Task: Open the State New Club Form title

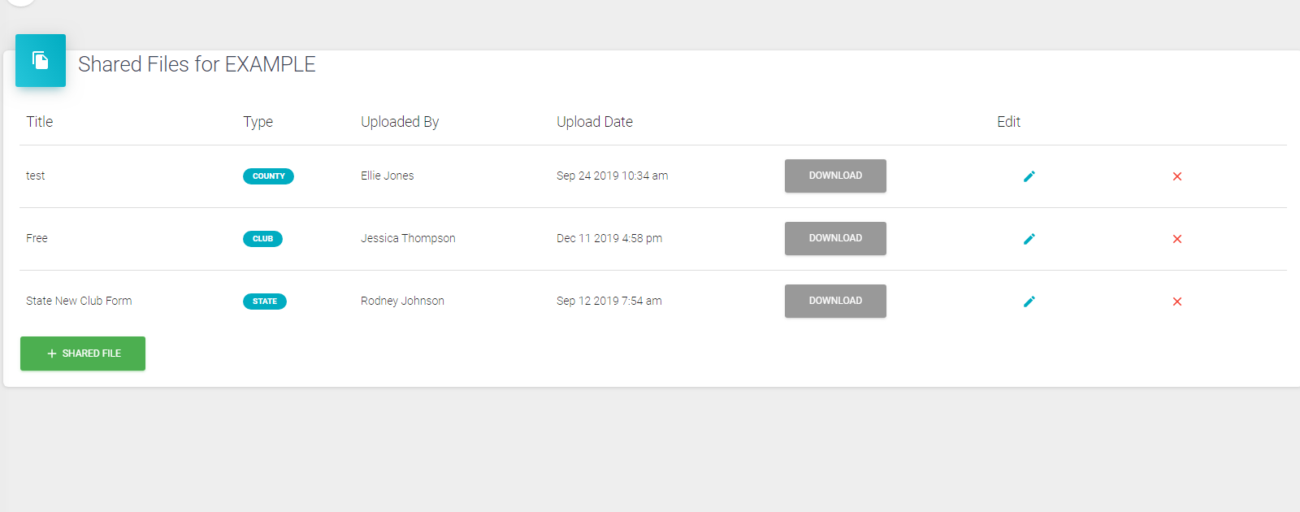Action: click(x=79, y=301)
